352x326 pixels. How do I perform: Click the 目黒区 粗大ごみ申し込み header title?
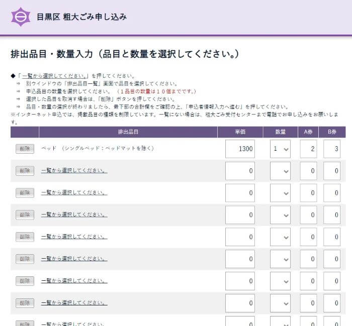click(x=81, y=17)
